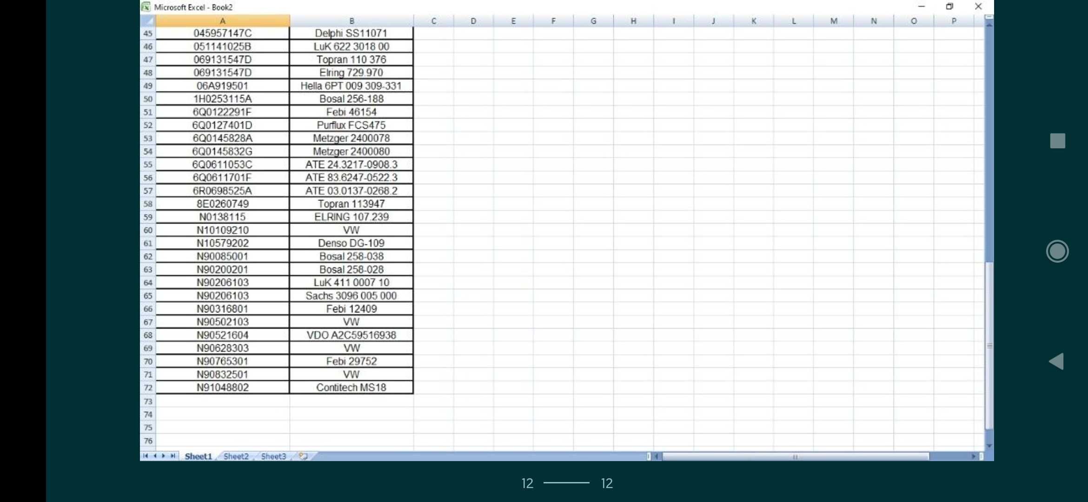Tap the Android circle home button
The image size is (1088, 502).
pyautogui.click(x=1057, y=251)
